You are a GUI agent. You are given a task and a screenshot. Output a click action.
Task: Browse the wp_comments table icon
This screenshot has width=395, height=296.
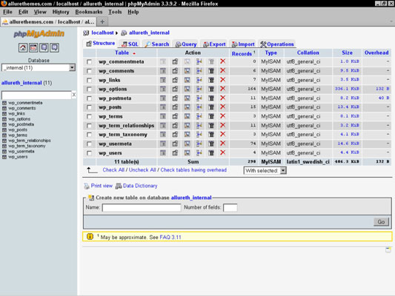[x=163, y=70]
